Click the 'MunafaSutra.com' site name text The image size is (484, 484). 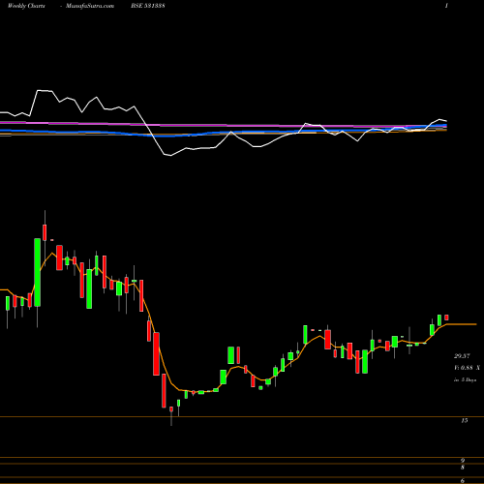pos(90,6)
